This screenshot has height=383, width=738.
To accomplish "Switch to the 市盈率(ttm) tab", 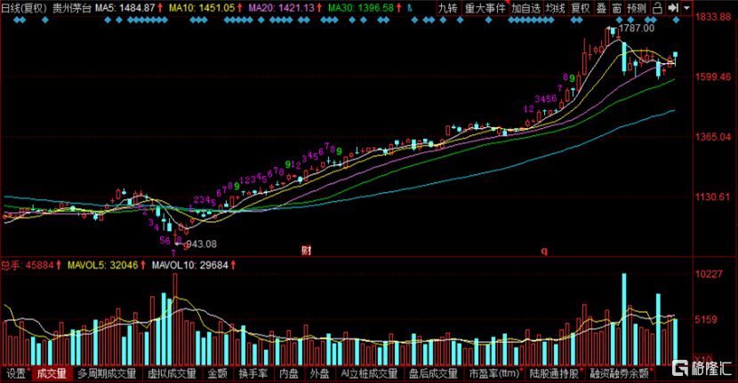I will (494, 373).
